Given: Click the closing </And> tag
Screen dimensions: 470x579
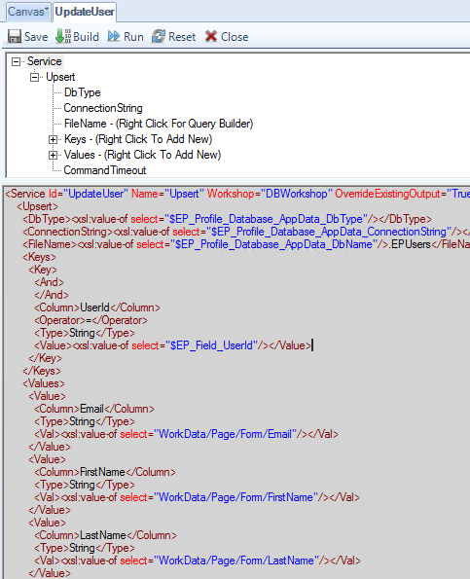Looking at the screenshot, I should [52, 295].
